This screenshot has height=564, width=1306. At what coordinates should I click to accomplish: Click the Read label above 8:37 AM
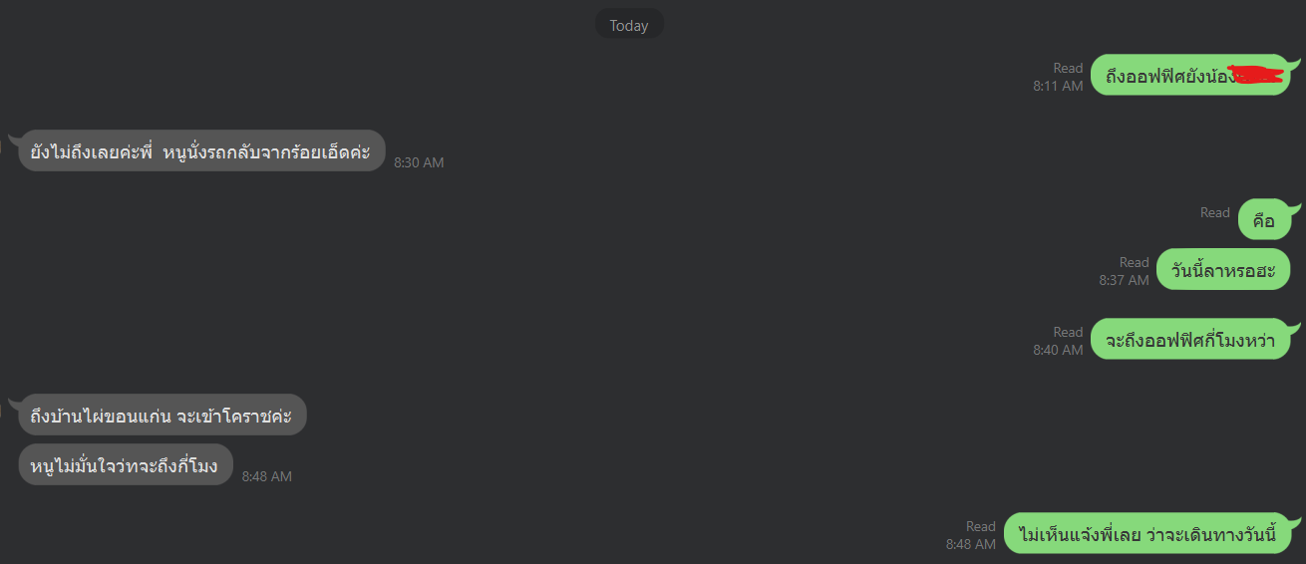pos(1135,262)
